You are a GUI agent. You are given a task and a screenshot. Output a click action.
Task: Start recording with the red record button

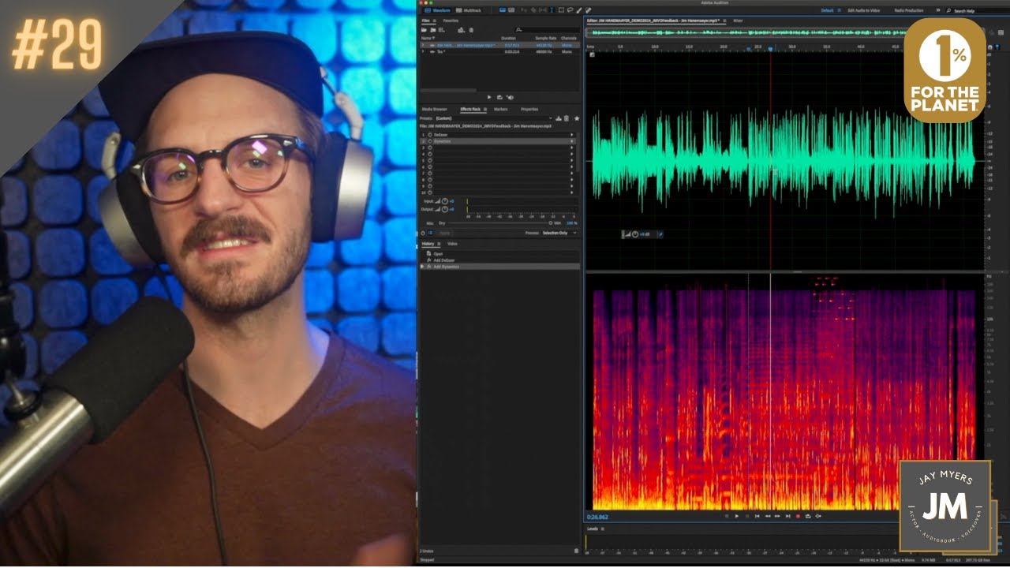(x=798, y=516)
